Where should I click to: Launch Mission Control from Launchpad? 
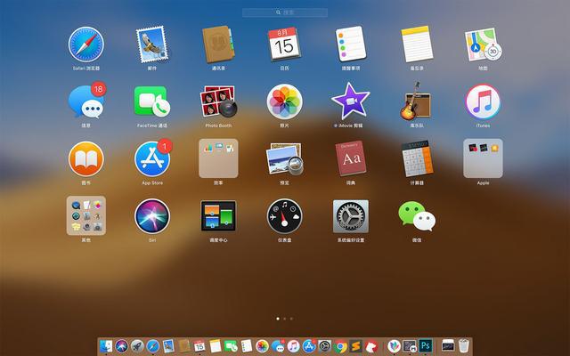click(x=218, y=216)
